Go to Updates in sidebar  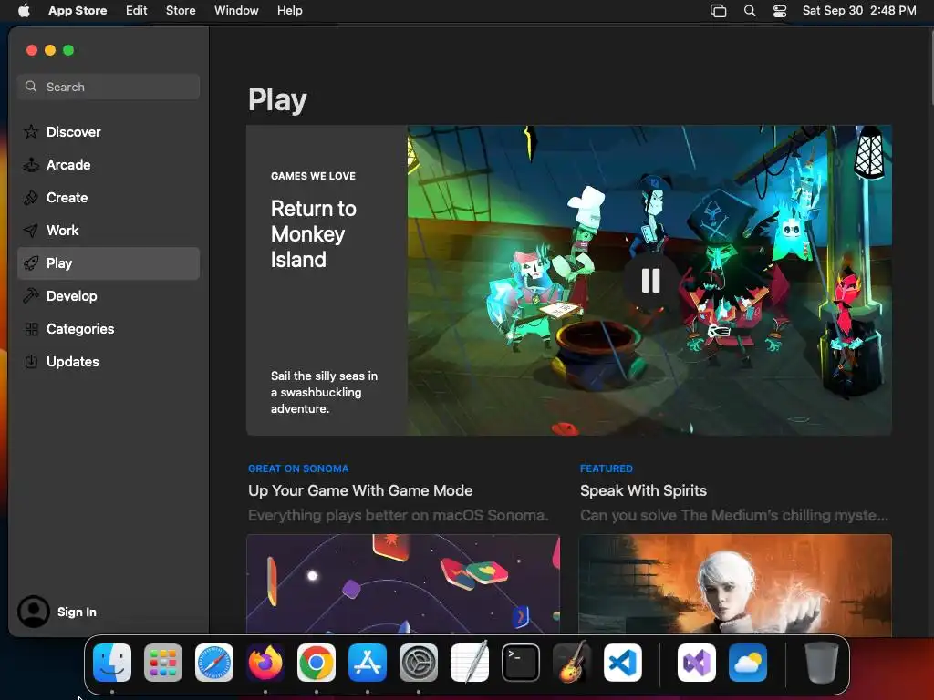click(x=109, y=361)
